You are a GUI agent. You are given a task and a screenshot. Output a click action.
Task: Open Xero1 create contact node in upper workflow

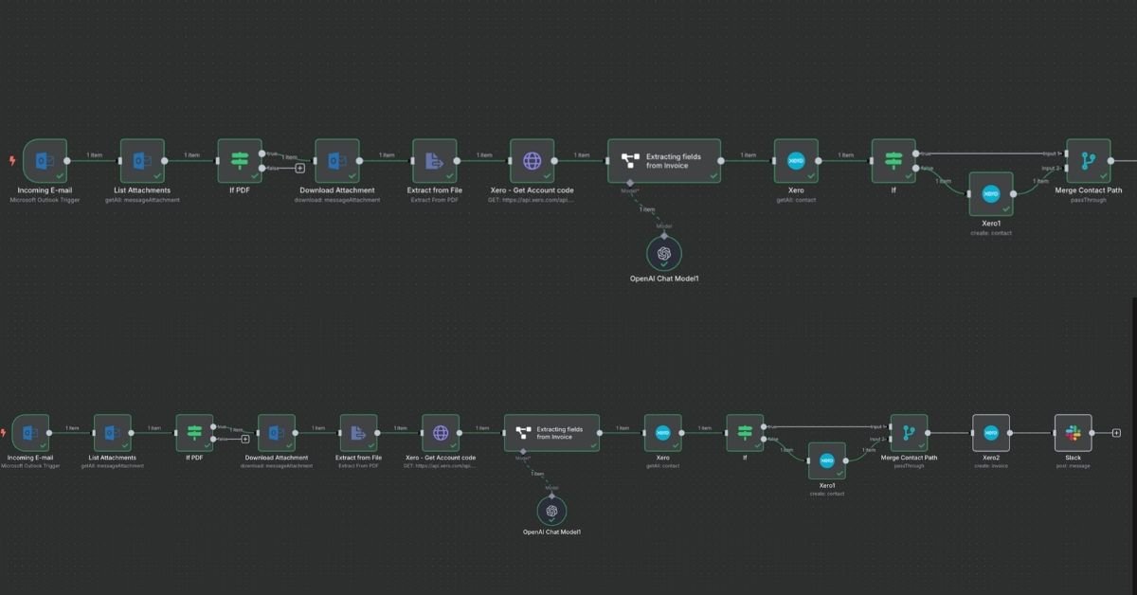991,194
